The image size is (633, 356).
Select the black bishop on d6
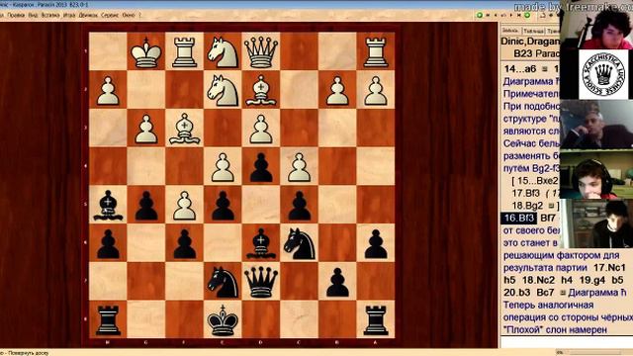pyautogui.click(x=261, y=243)
